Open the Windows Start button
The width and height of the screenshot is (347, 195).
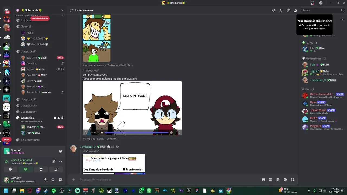6,191
